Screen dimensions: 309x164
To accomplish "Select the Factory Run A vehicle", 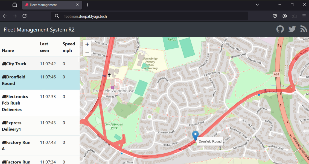I will pyautogui.click(x=40, y=145).
